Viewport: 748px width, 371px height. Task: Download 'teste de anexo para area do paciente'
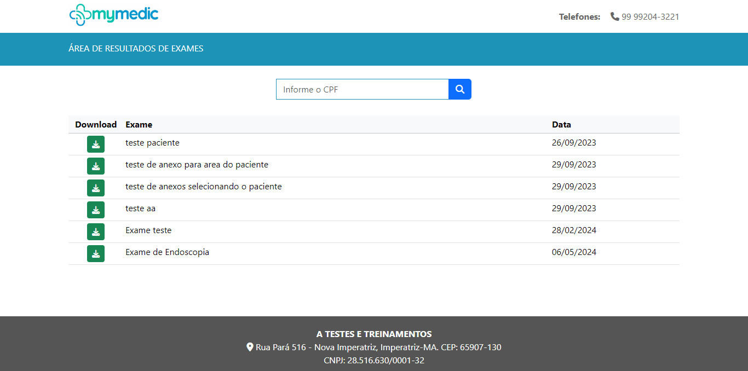pyautogui.click(x=96, y=166)
